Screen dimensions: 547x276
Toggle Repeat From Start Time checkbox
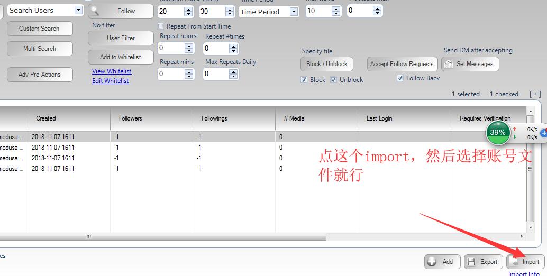pos(161,26)
